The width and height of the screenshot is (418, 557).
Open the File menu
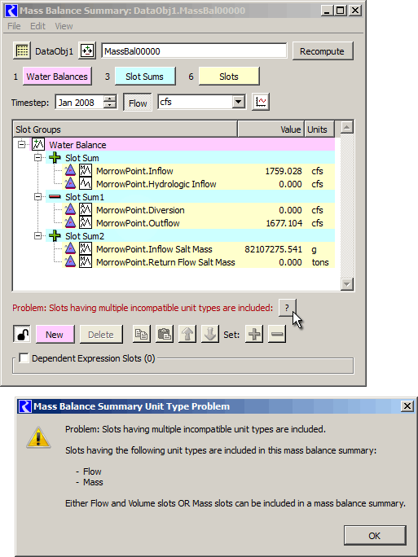[14, 26]
